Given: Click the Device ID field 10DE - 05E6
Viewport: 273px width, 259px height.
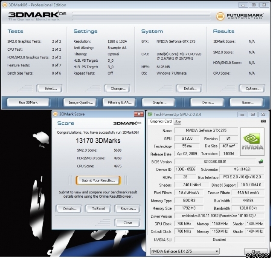Looking at the screenshot, I should 185,169.
